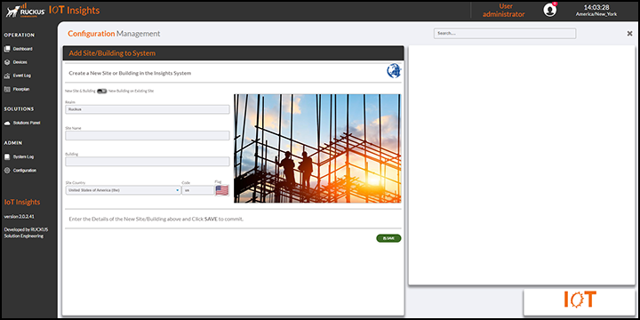640x320 pixels.
Task: Click the Building input field
Action: tap(148, 162)
